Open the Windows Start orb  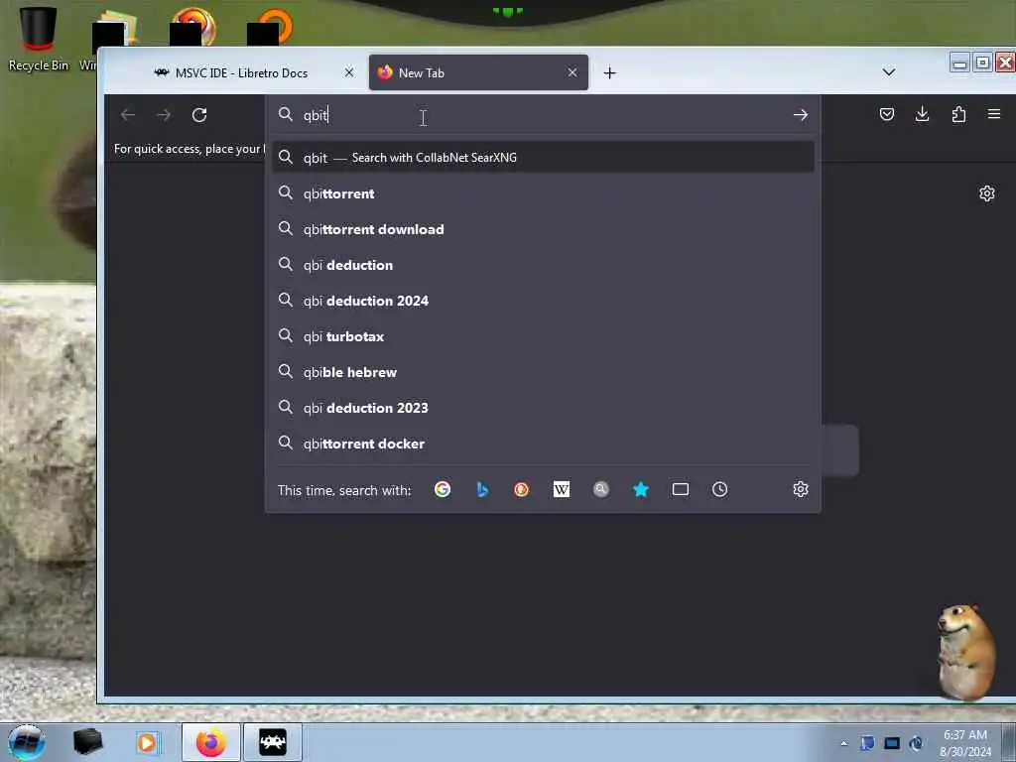point(27,742)
